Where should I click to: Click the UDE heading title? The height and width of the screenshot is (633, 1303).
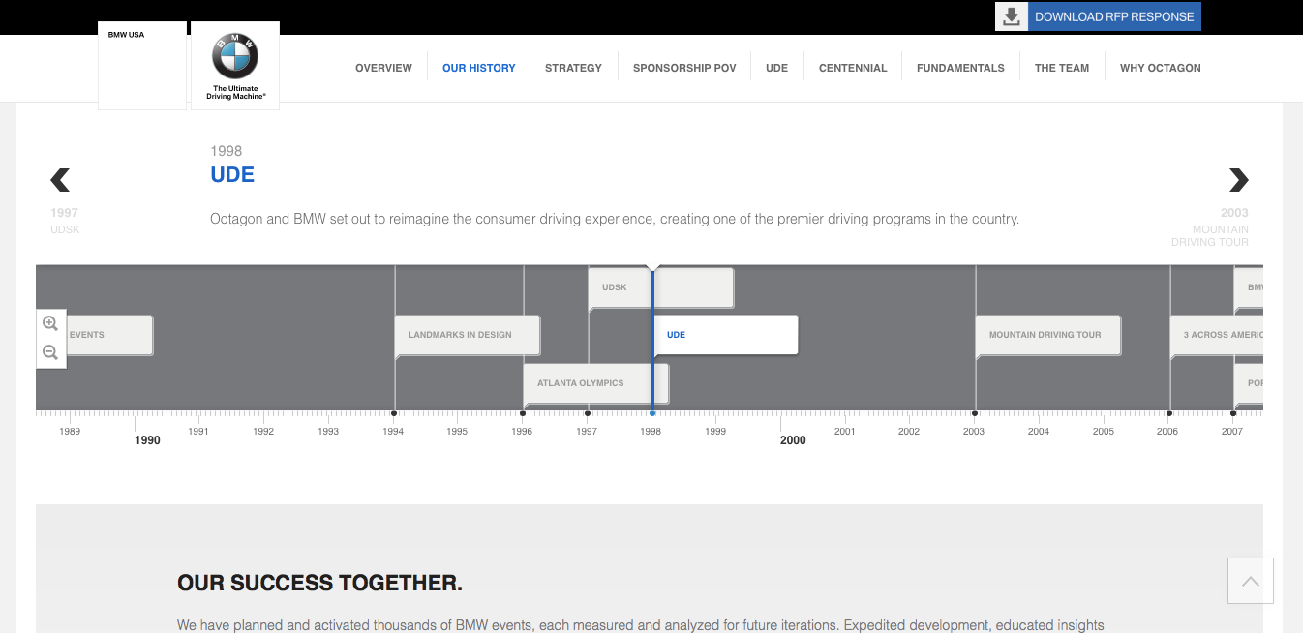[232, 175]
